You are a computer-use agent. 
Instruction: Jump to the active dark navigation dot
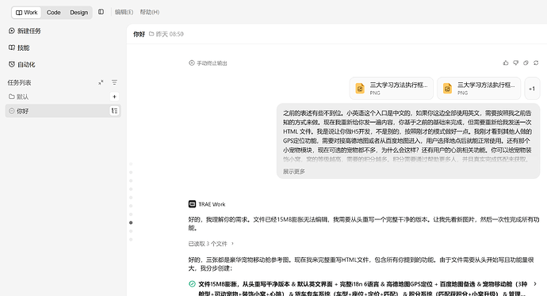[x=131, y=222]
